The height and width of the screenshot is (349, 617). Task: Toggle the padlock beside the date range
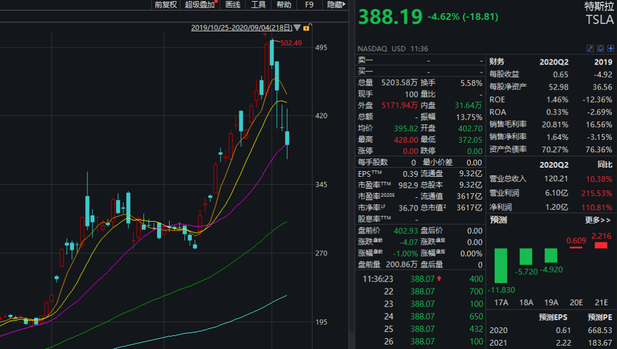307,27
